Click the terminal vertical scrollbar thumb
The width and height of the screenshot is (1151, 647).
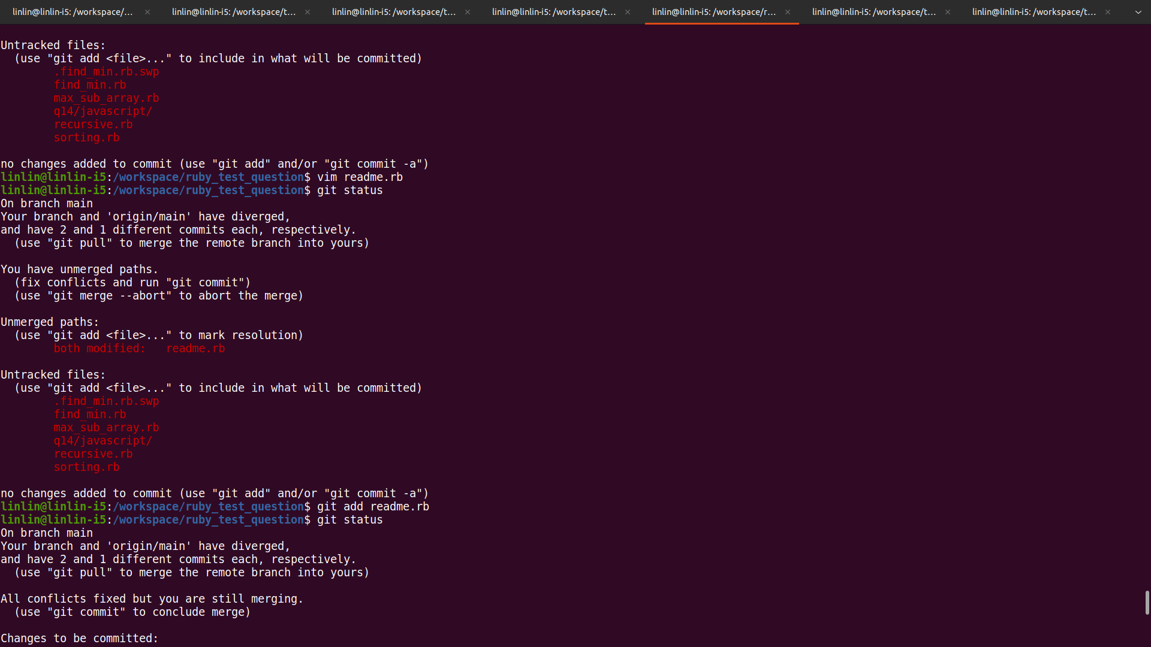click(1147, 602)
